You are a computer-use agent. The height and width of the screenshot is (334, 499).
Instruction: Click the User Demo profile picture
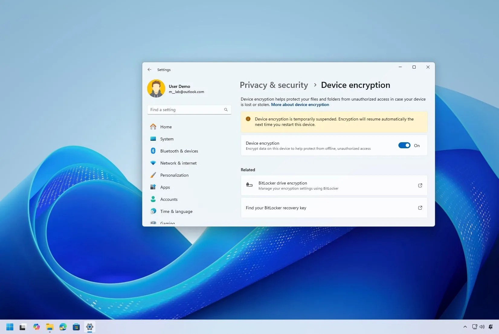tap(156, 88)
